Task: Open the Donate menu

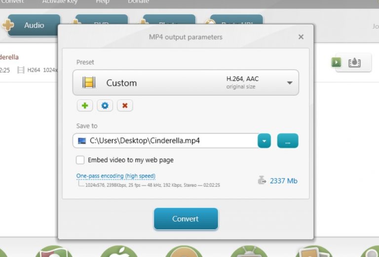Action: (x=138, y=2)
